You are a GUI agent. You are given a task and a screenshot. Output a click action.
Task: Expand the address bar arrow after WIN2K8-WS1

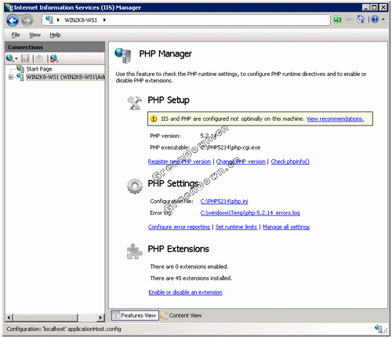pos(104,20)
